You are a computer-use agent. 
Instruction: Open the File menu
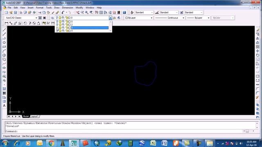9,8
